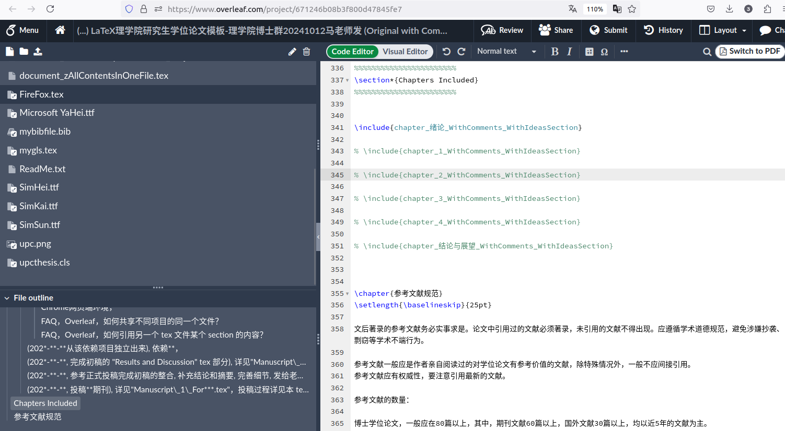The width and height of the screenshot is (785, 431).
Task: Open the browser extensions puzzle icon
Action: point(767,9)
